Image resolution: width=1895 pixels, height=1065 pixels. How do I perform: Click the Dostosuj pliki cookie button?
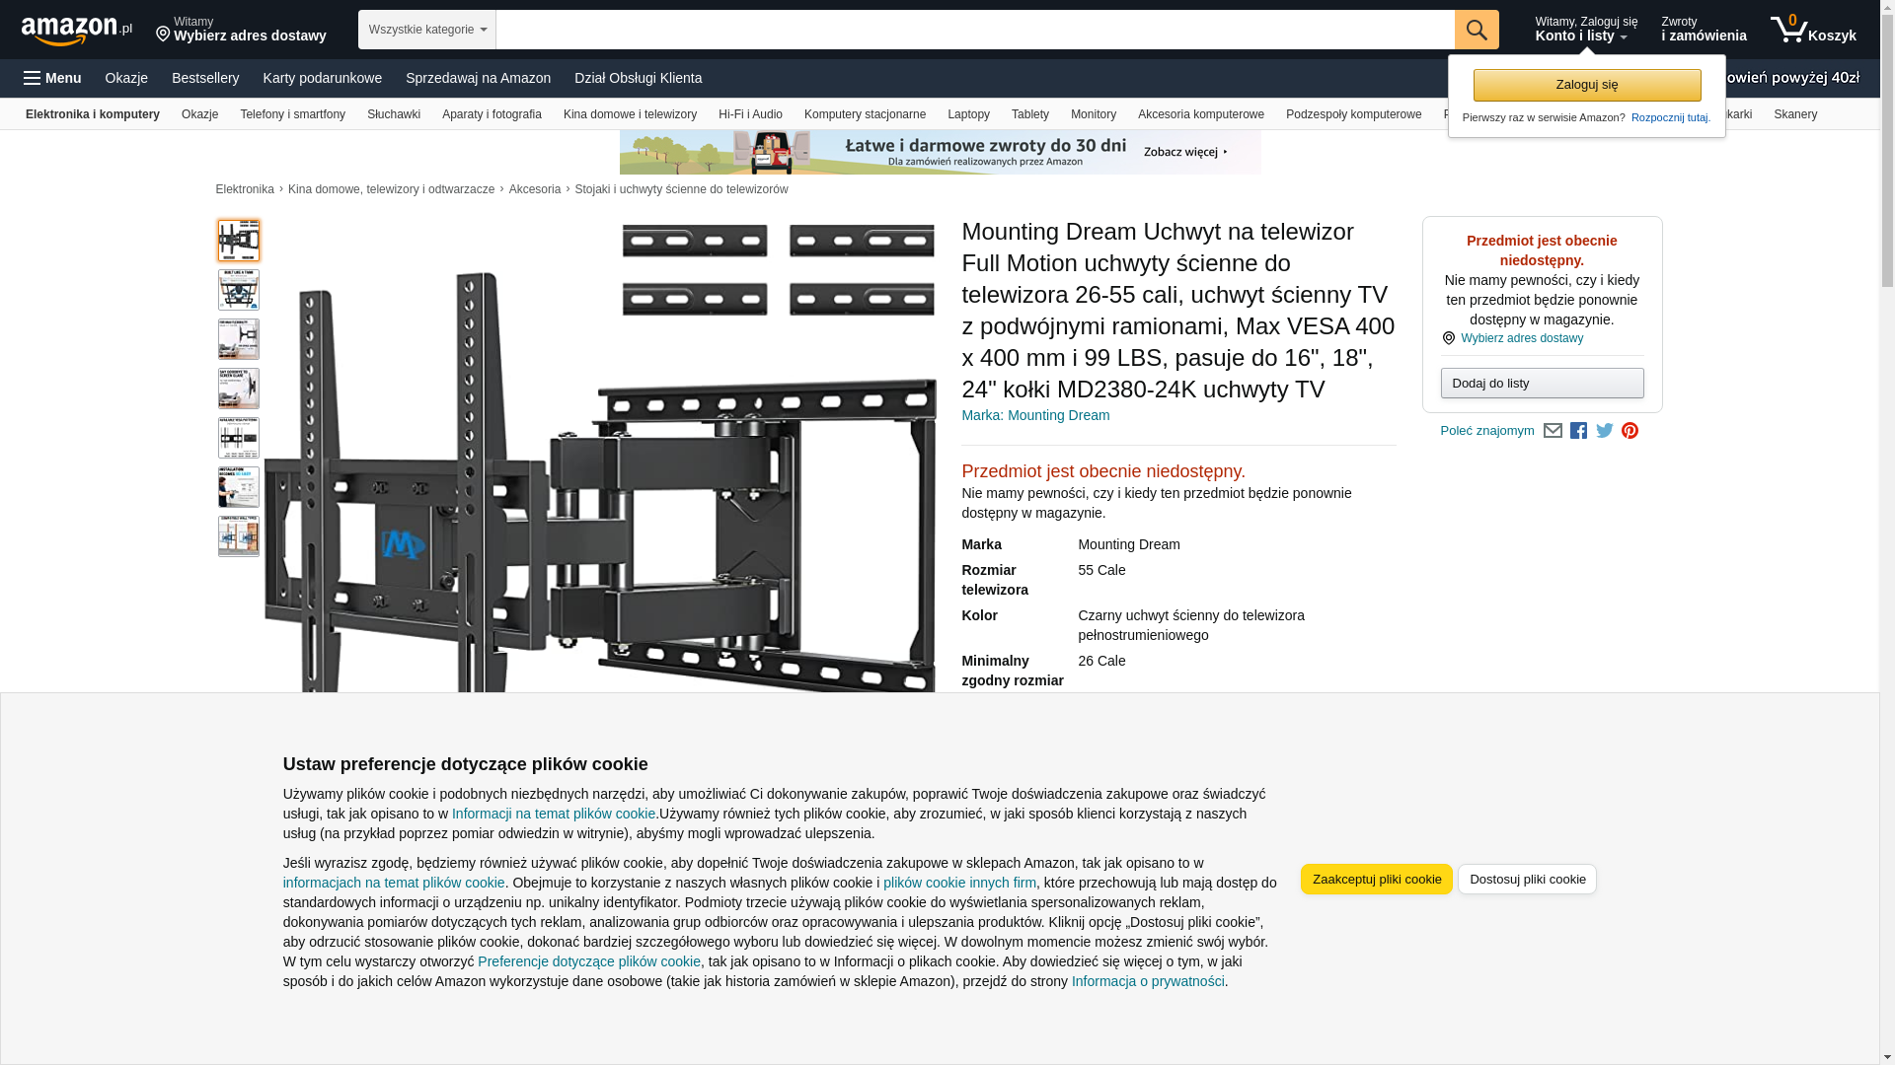pyautogui.click(x=1526, y=879)
